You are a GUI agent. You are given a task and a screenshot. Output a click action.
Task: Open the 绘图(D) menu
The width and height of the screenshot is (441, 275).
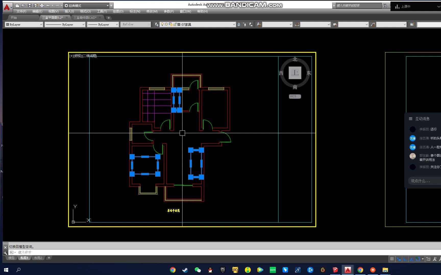(x=118, y=11)
